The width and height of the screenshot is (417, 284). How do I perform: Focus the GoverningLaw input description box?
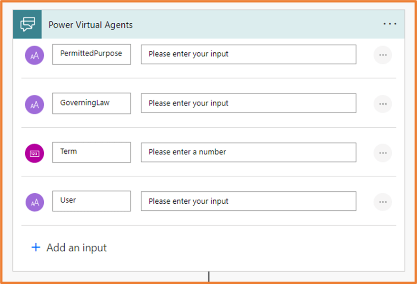pos(248,103)
